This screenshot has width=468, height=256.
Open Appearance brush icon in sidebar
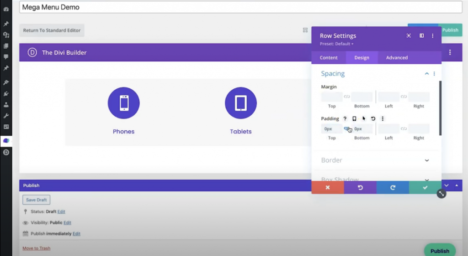coord(6,82)
